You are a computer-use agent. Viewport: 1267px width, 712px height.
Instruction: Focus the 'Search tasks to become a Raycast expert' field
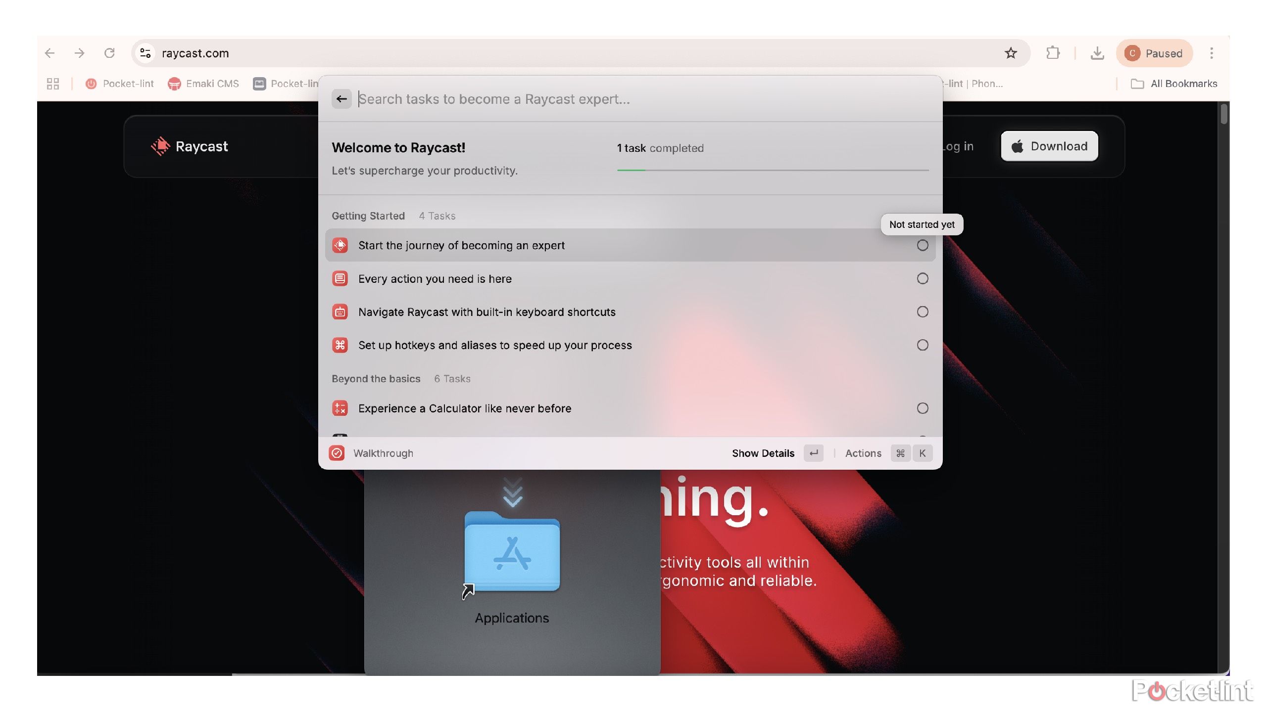[x=643, y=99]
